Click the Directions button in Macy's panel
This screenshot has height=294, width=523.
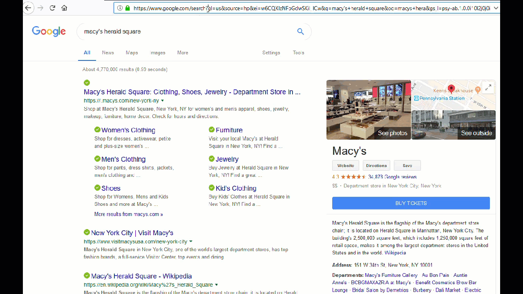click(376, 165)
